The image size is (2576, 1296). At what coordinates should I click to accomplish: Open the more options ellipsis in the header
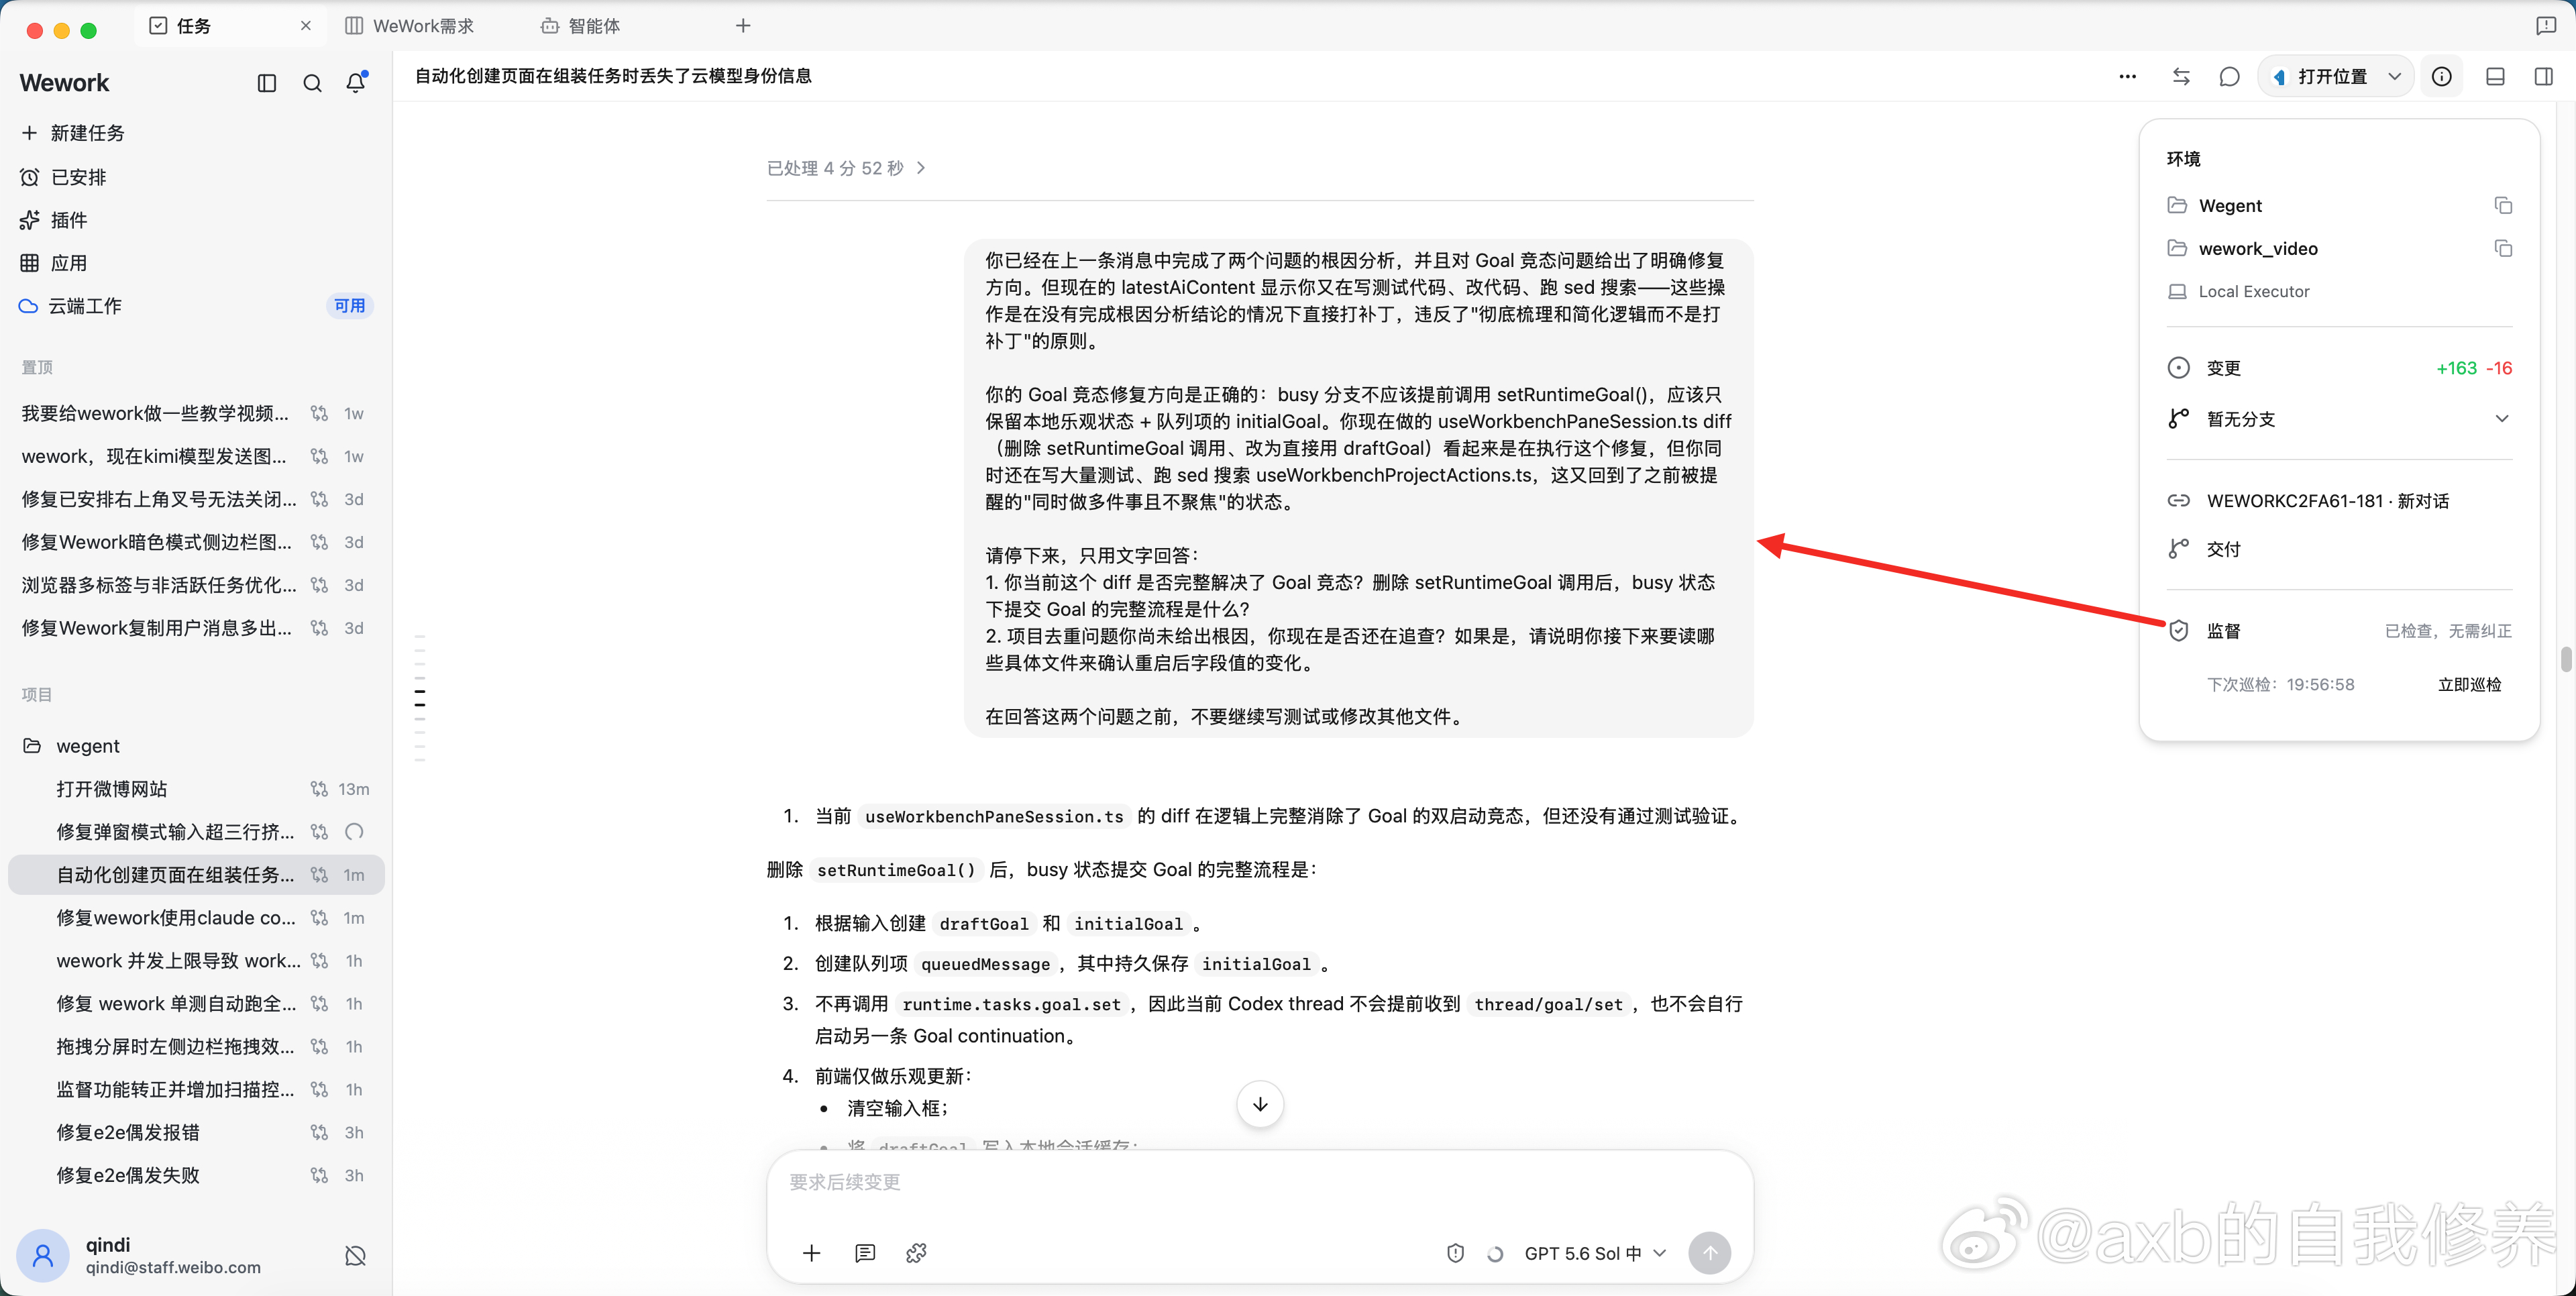tap(2127, 77)
